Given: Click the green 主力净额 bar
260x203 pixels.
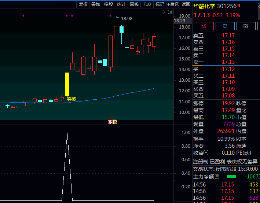Looking at the screenshot, I should (x=231, y=177).
